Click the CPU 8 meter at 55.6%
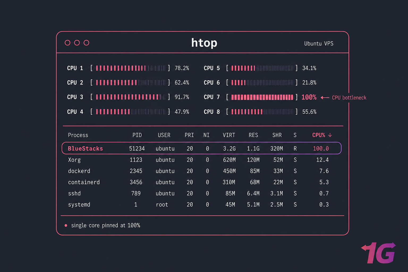Viewport: 408px width, 272px height. click(x=262, y=112)
